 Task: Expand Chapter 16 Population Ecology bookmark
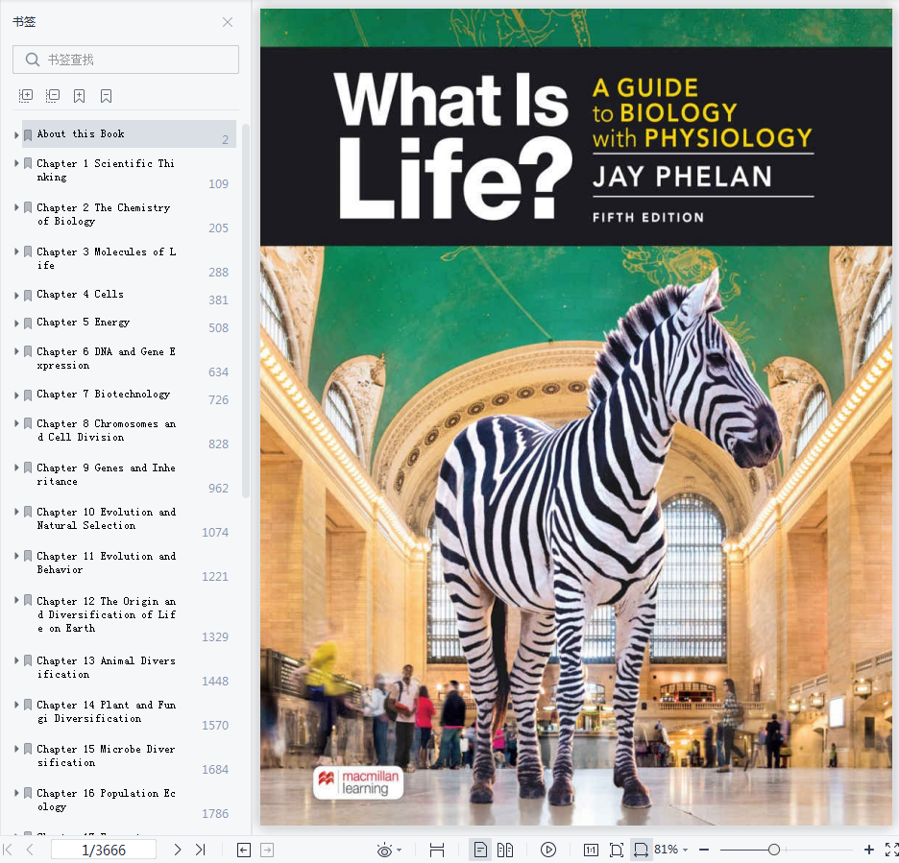pos(16,793)
